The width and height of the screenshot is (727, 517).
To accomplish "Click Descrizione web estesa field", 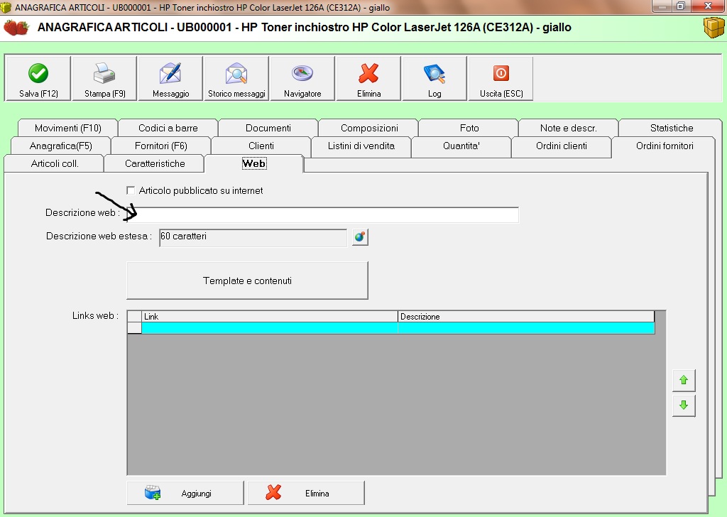I will pyautogui.click(x=253, y=237).
